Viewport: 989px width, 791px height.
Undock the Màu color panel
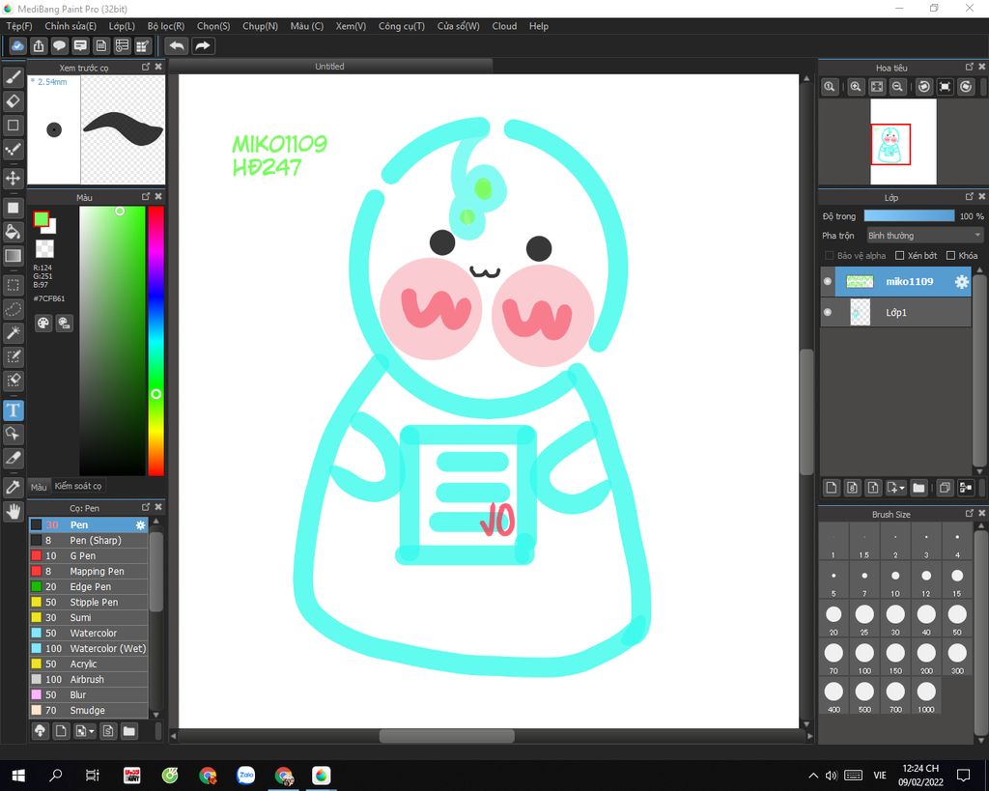tap(146, 196)
